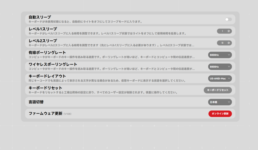Screen dimensions: 258x150
Task: Click the レベル2スリープ minutes value field
Action: click(222, 43)
